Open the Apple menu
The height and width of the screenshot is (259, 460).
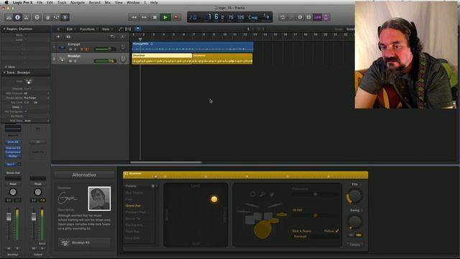point(6,2)
